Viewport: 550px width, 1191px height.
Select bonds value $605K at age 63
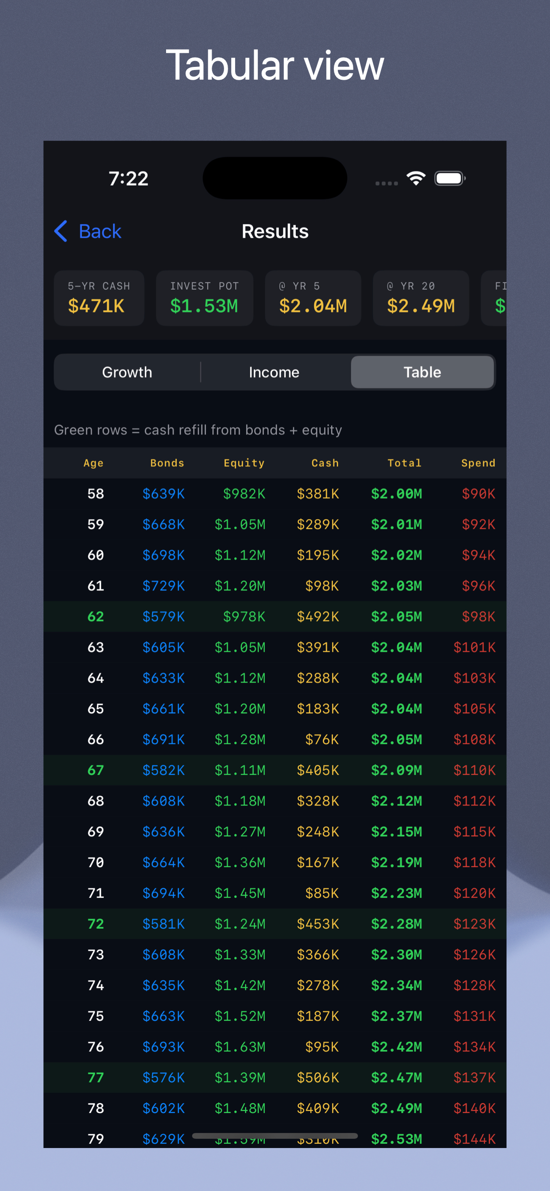(163, 647)
